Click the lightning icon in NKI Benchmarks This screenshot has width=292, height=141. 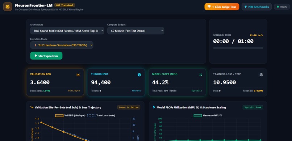(x=246, y=7)
